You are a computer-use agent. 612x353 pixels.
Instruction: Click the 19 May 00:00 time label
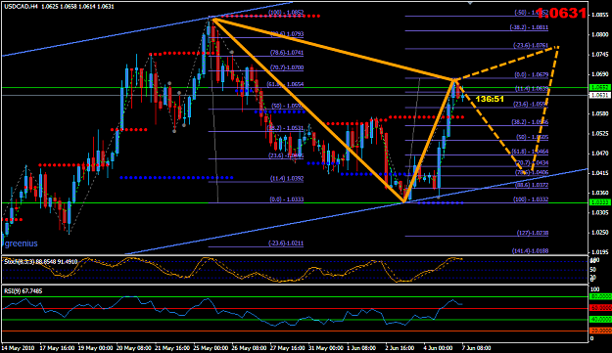point(96,348)
